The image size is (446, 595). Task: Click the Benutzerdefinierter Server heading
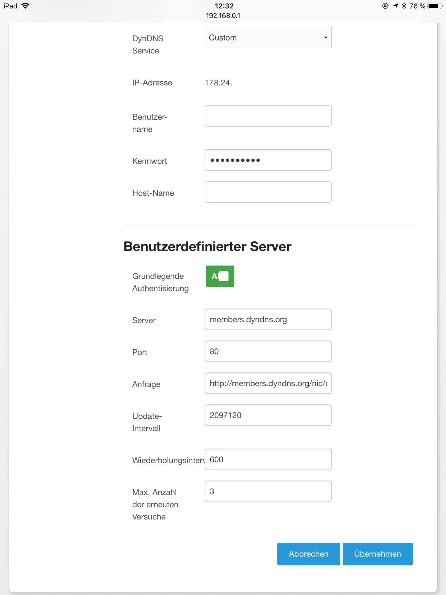coord(207,246)
